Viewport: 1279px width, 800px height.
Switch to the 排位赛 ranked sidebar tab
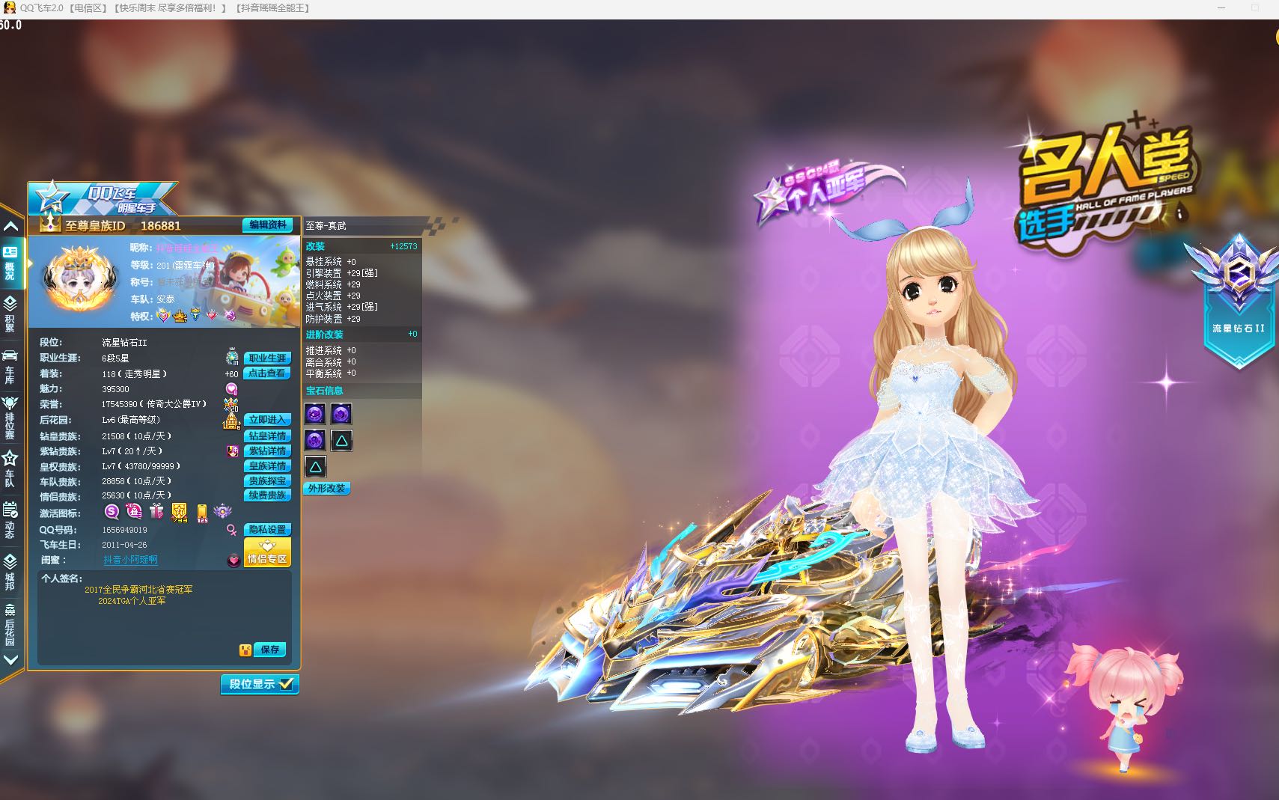pos(10,416)
